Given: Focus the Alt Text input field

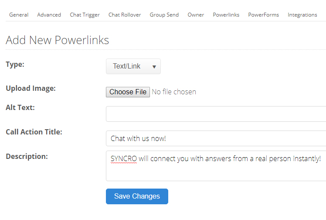Looking at the screenshot, I should 216,114.
